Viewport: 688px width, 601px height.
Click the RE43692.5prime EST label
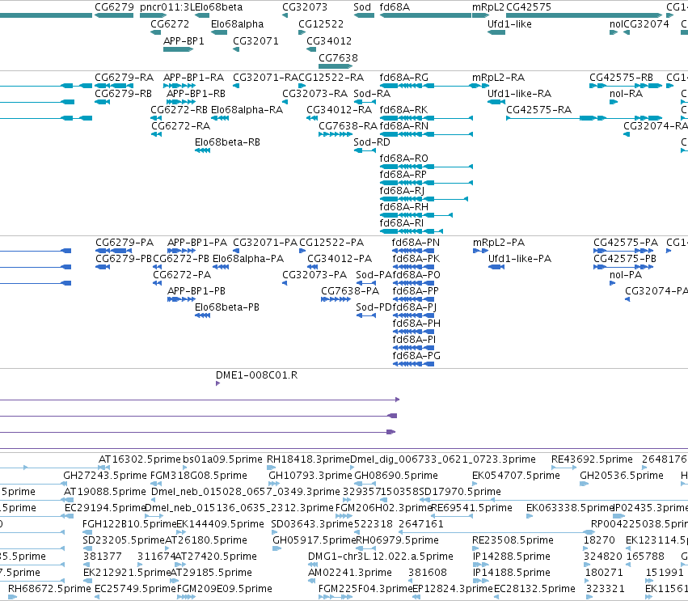(592, 459)
